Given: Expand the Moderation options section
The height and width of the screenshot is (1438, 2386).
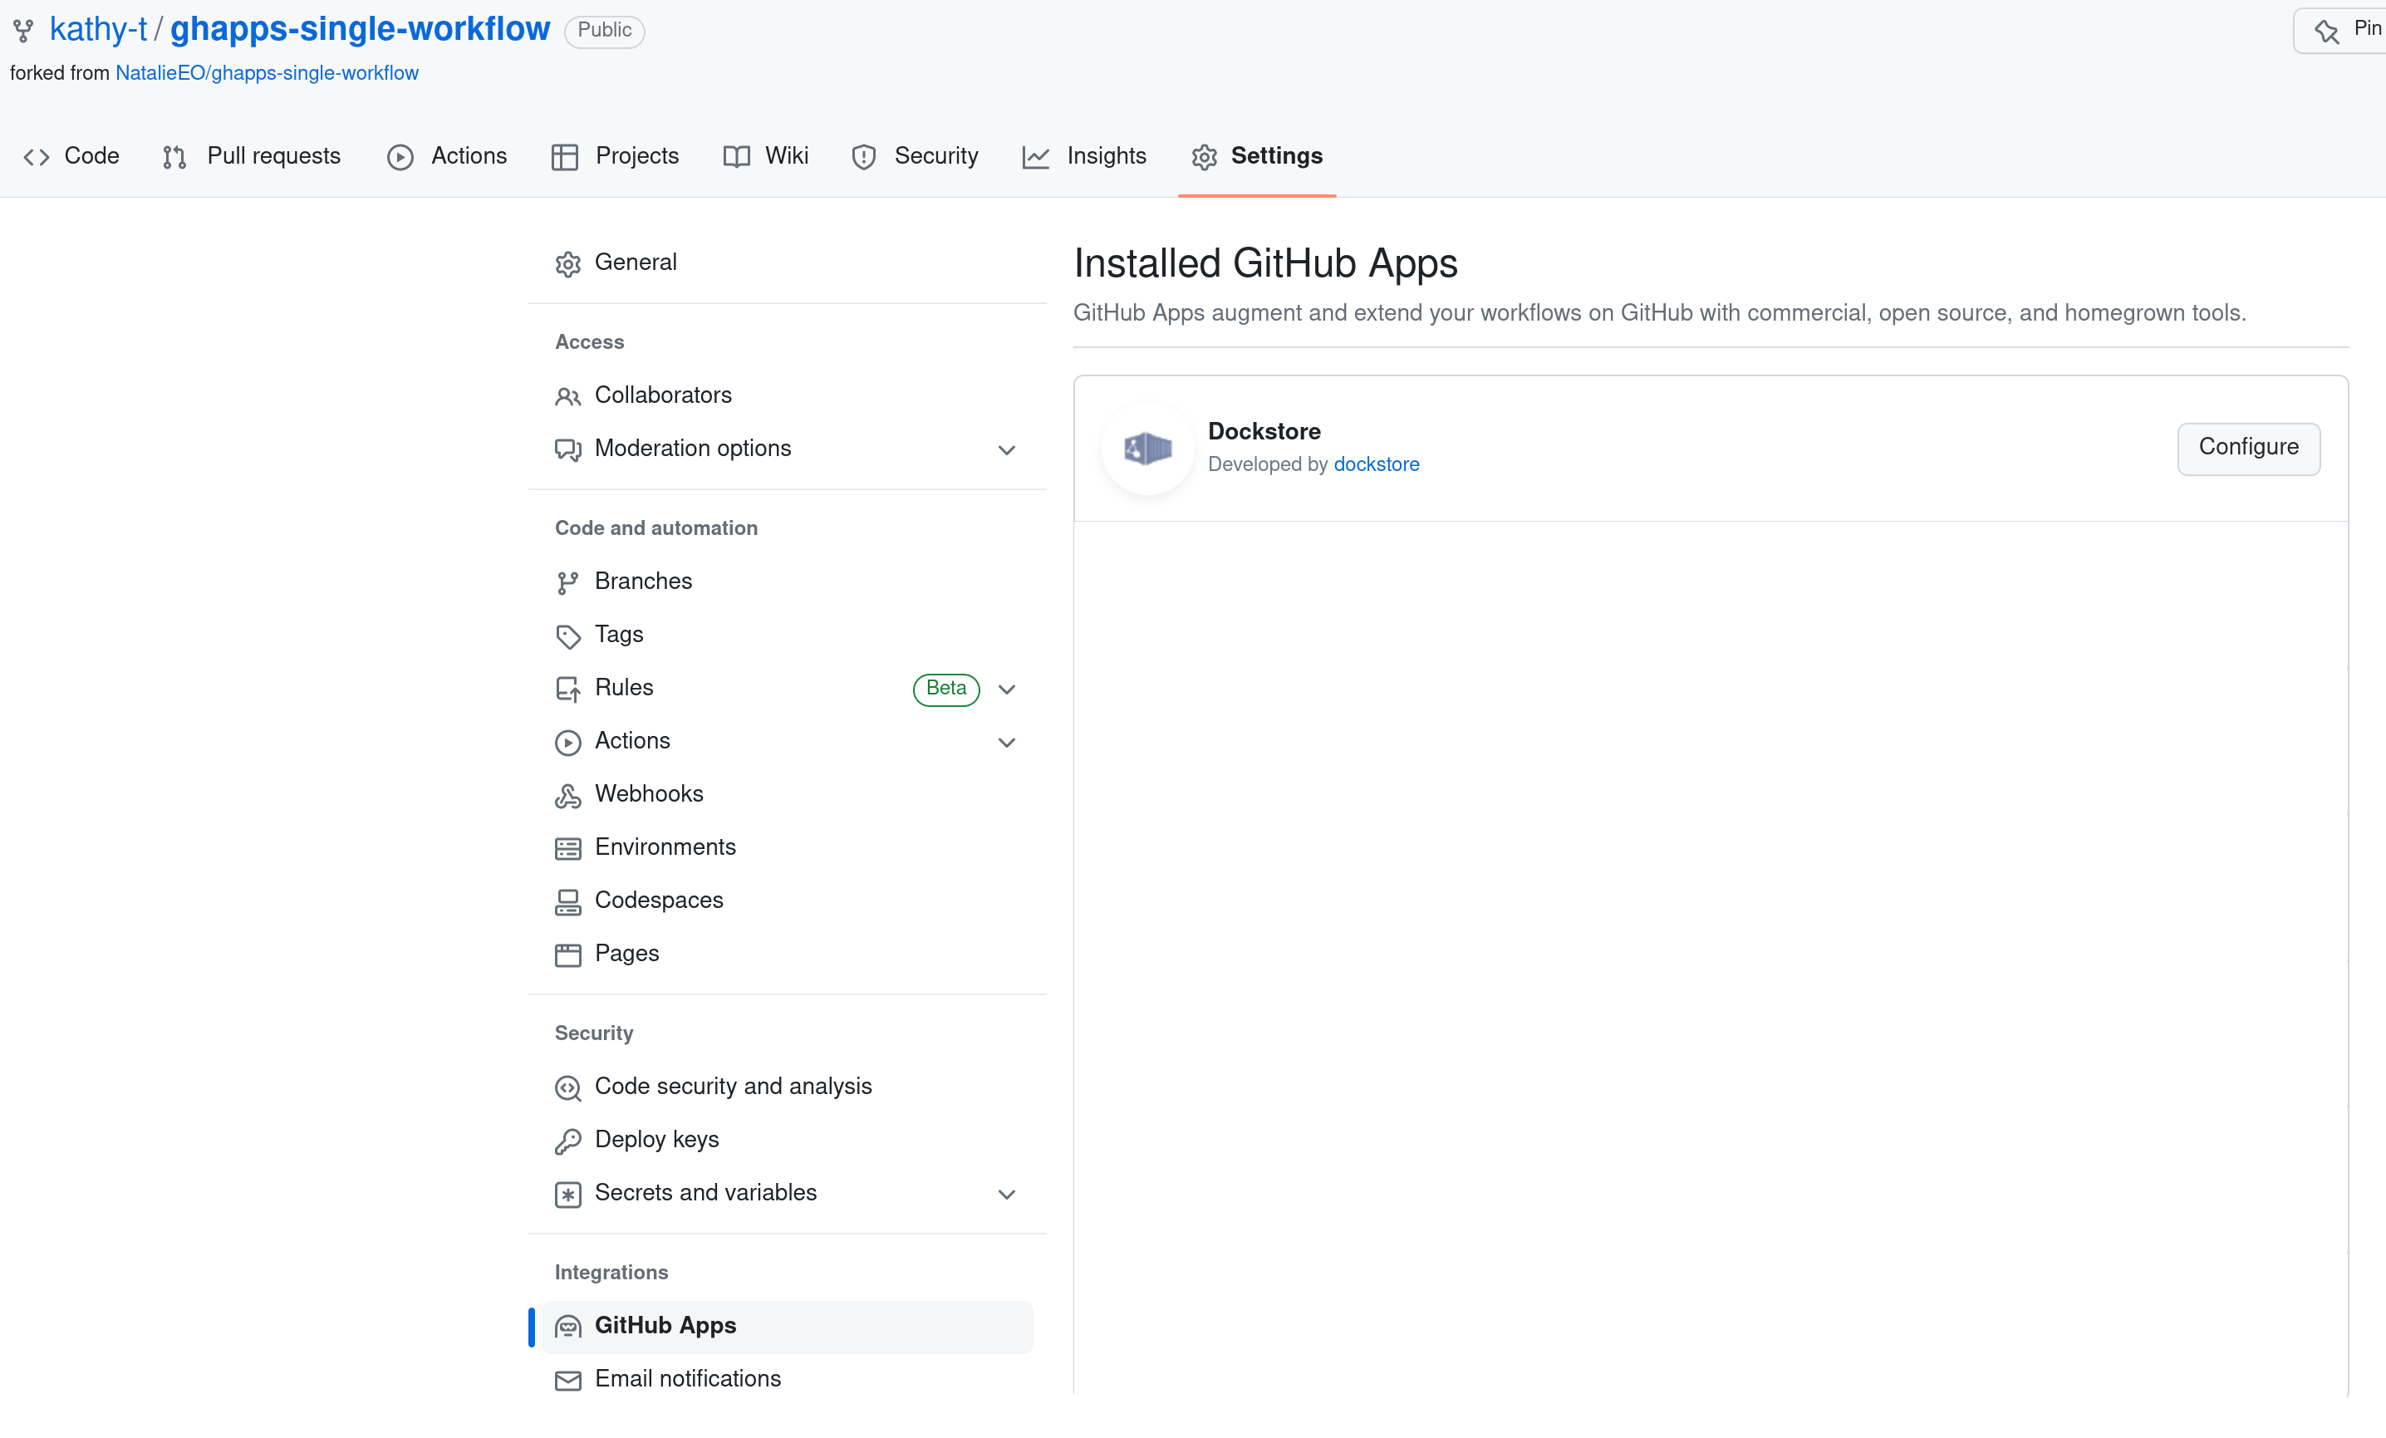Looking at the screenshot, I should (1006, 450).
